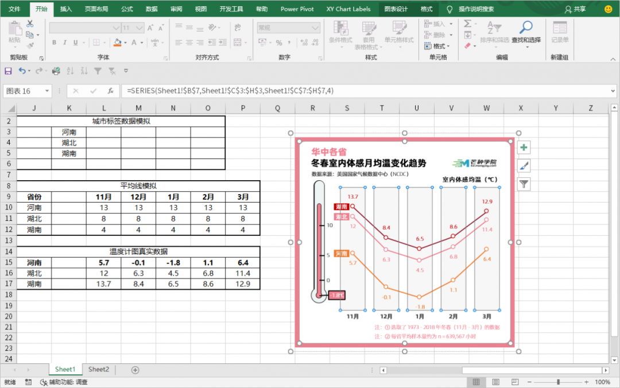Click the Insert Function fx icon
The height and width of the screenshot is (388, 620).
(x=110, y=91)
